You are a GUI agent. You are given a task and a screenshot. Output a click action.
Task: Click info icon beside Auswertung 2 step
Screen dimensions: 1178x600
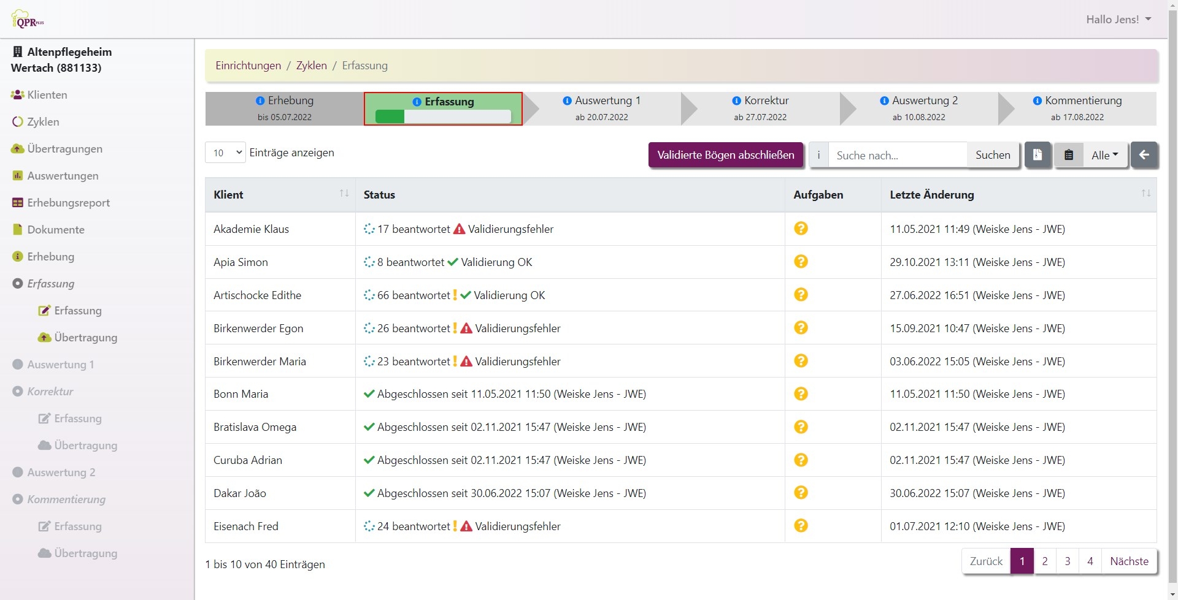[x=885, y=101]
